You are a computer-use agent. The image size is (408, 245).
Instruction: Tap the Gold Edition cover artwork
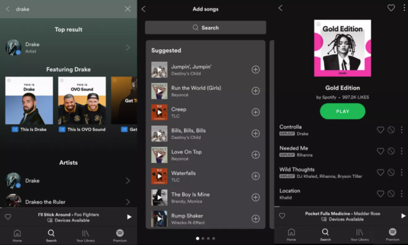(x=343, y=48)
